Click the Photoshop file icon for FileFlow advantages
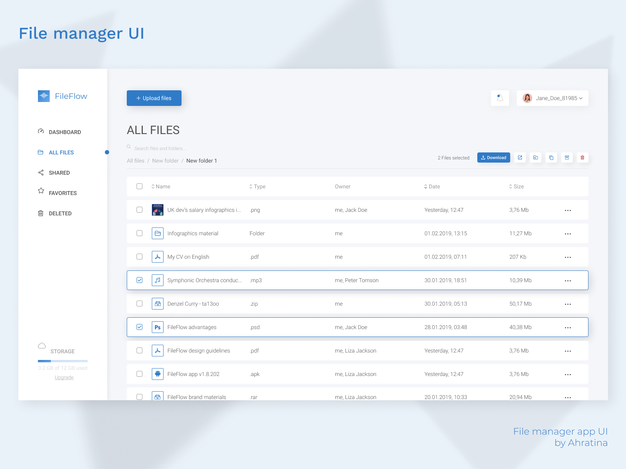This screenshot has height=469, width=626. pos(158,327)
